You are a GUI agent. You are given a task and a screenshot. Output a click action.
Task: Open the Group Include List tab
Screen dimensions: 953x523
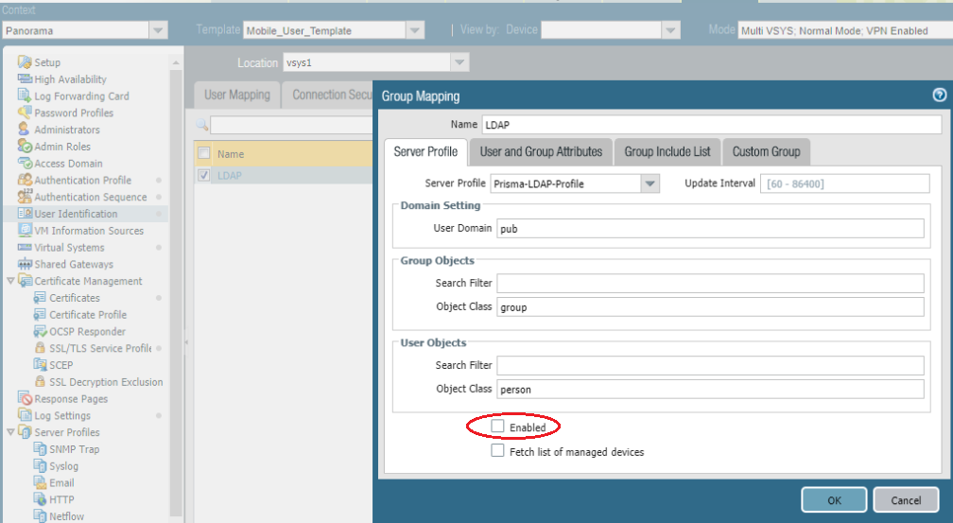pyautogui.click(x=667, y=151)
